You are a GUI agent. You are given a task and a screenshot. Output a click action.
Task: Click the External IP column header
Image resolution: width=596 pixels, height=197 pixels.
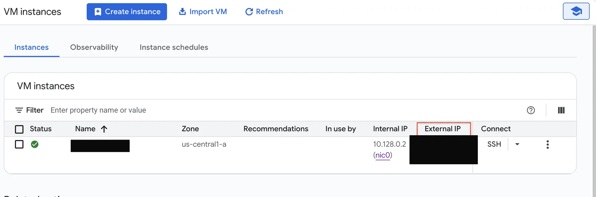[x=443, y=129]
